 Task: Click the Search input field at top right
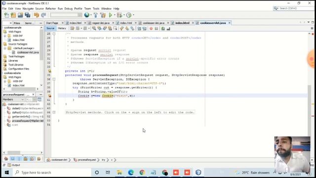pyautogui.click(x=295, y=8)
